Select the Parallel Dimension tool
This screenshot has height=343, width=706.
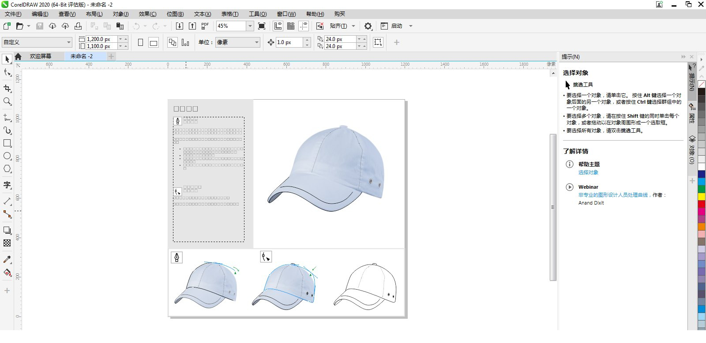[7, 201]
